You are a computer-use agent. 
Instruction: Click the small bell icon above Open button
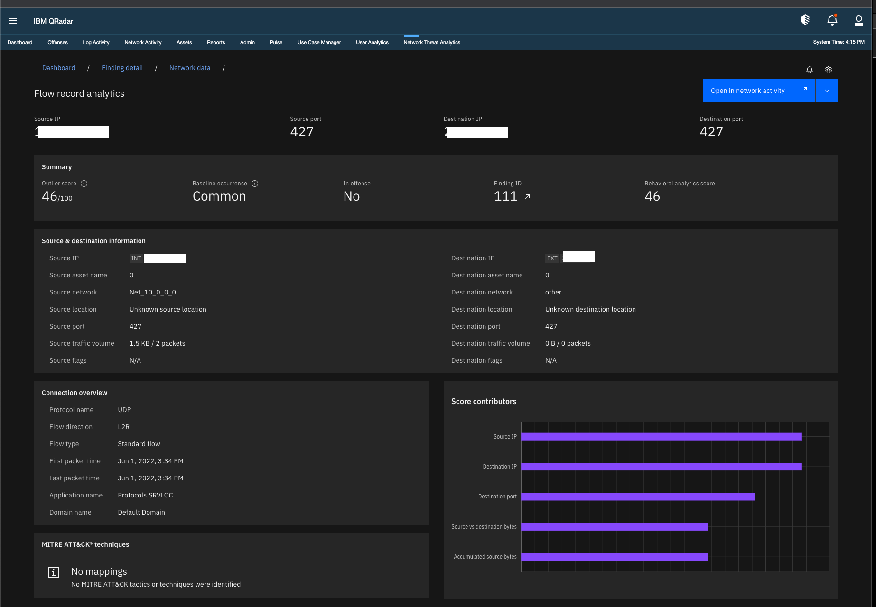810,70
